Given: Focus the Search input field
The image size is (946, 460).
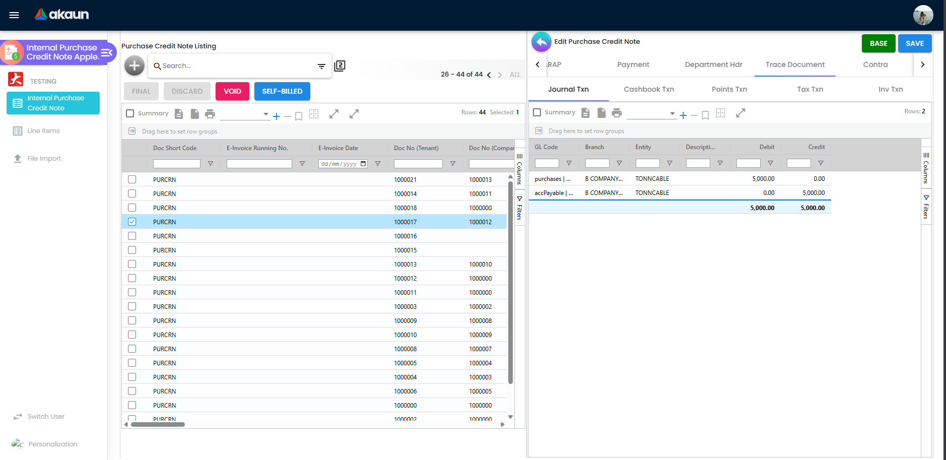Looking at the screenshot, I should [x=237, y=66].
